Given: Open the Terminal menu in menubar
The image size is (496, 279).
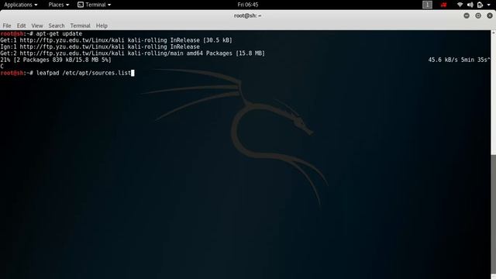Looking at the screenshot, I should pos(80,26).
